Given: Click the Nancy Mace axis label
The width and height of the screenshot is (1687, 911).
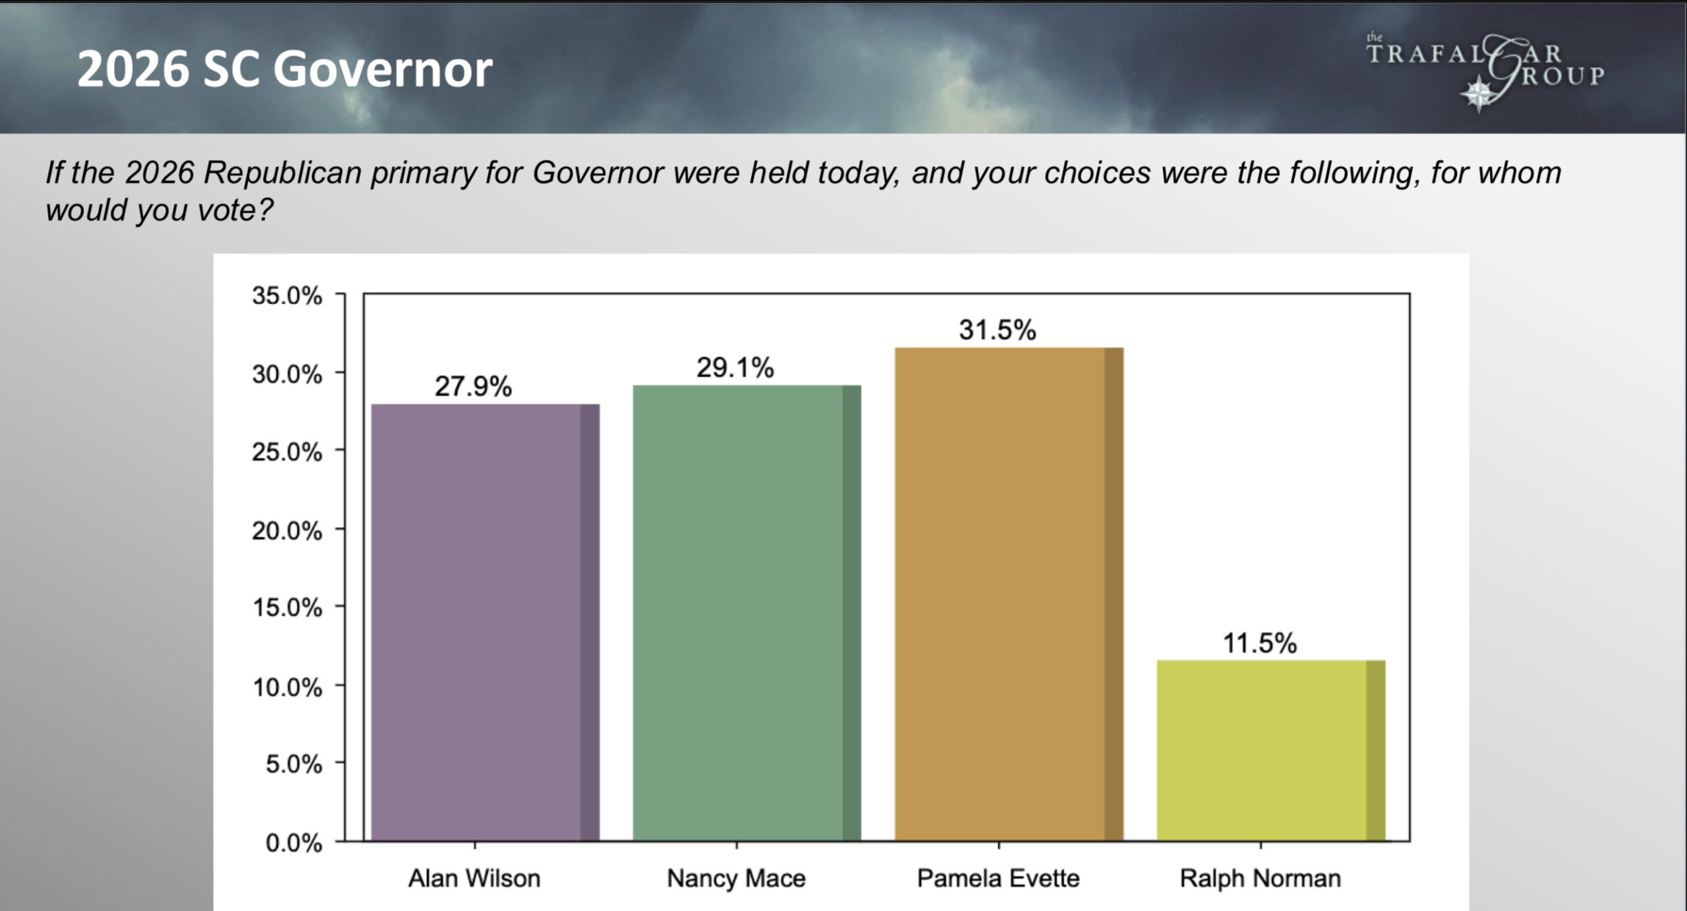Looking at the screenshot, I should point(736,879).
